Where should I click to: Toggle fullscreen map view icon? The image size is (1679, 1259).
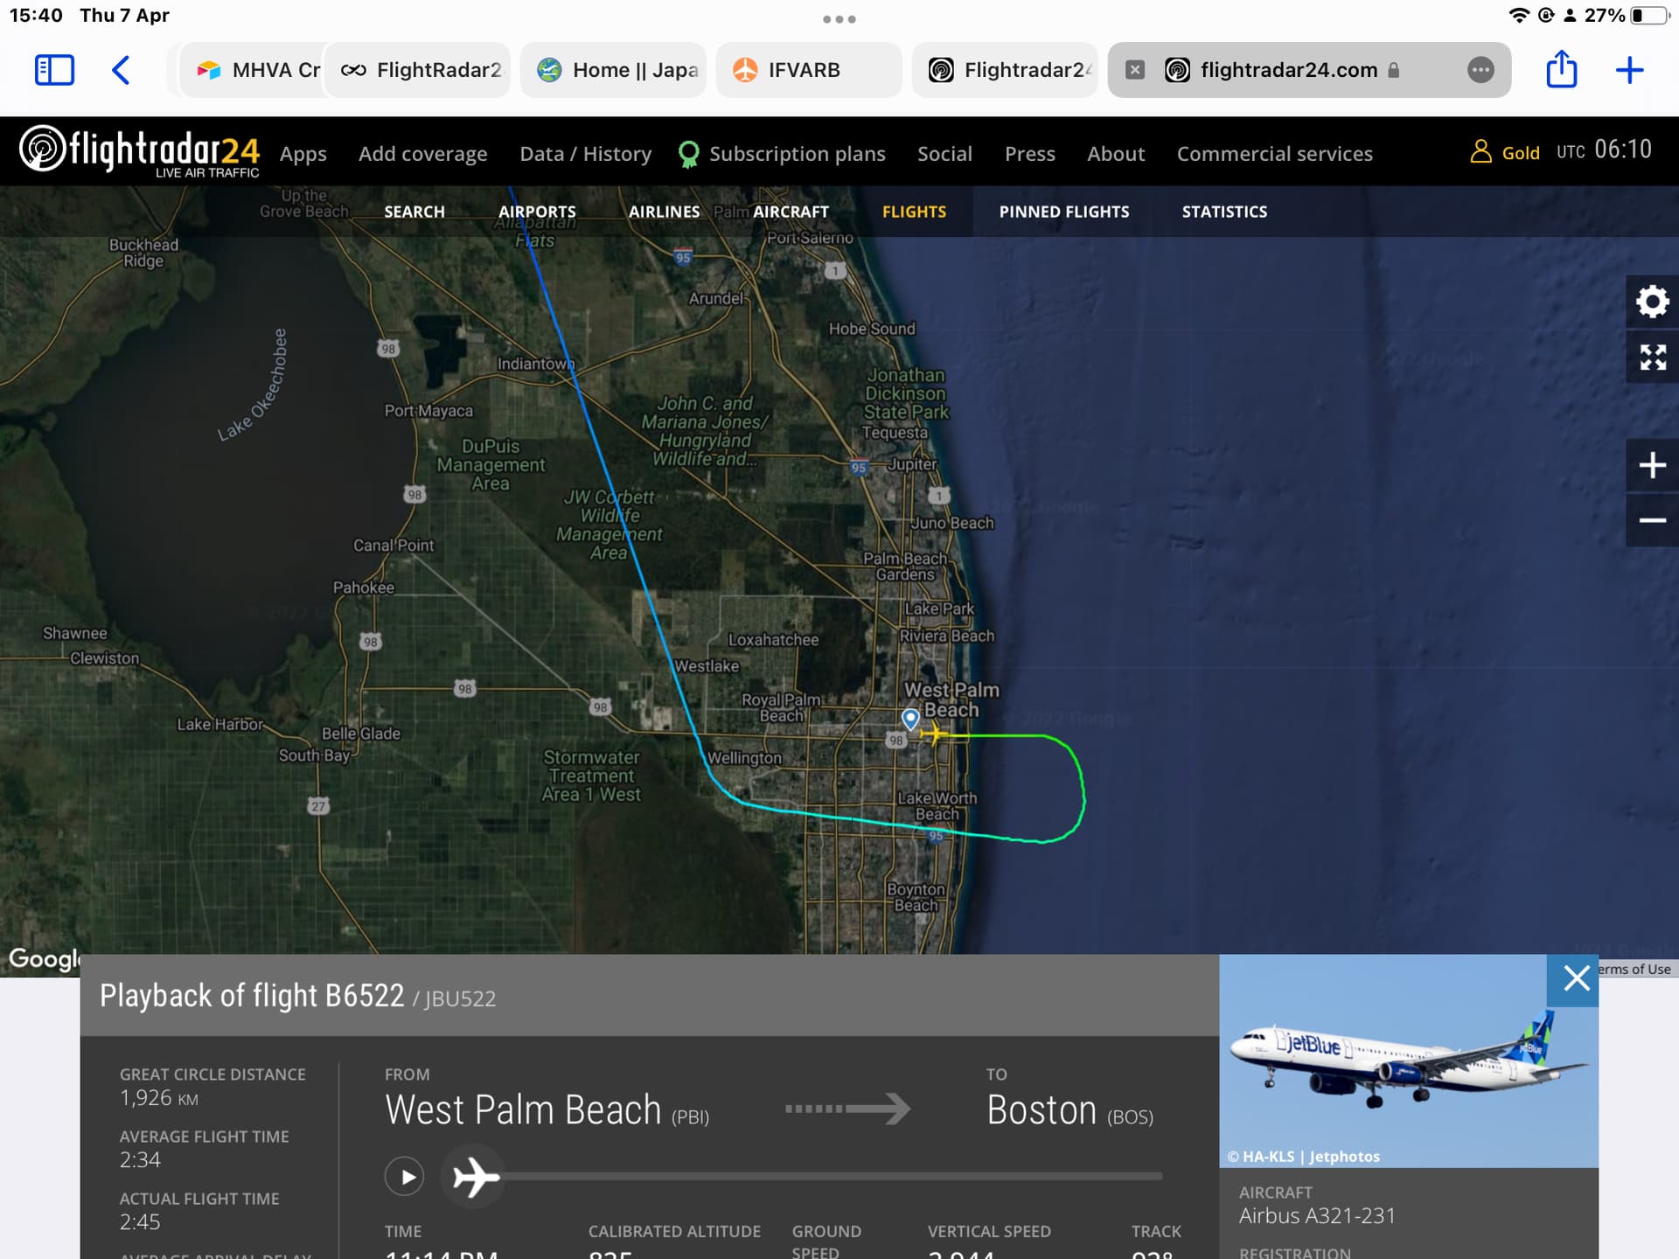(1652, 357)
